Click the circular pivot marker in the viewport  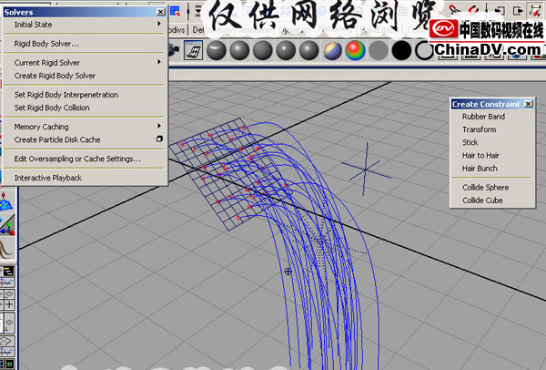[288, 272]
